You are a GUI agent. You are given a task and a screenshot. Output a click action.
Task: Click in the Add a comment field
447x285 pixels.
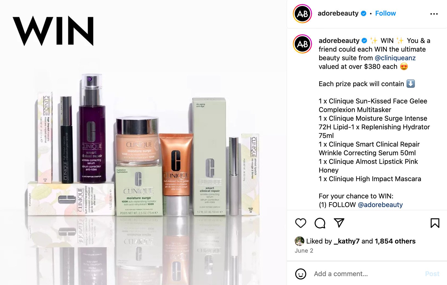[367, 274]
